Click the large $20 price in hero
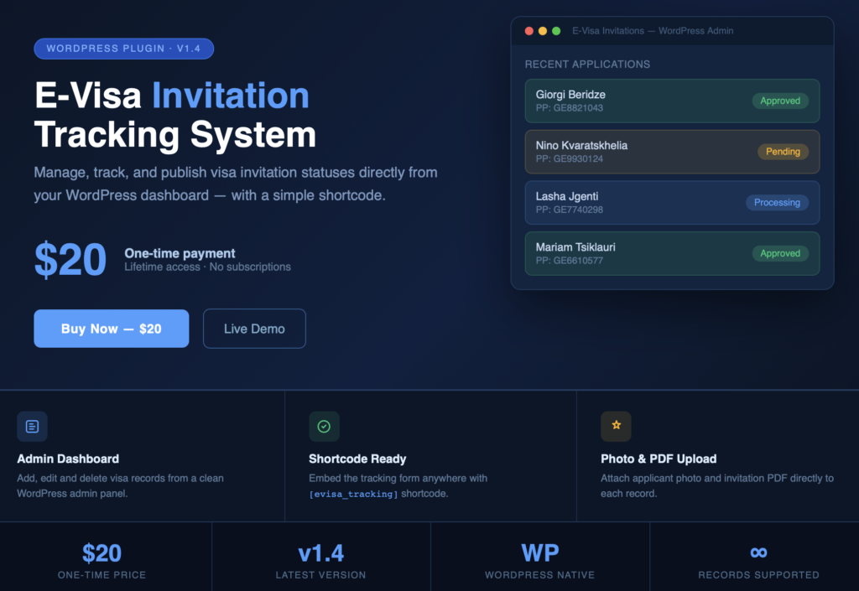This screenshot has width=859, height=591. point(70,259)
